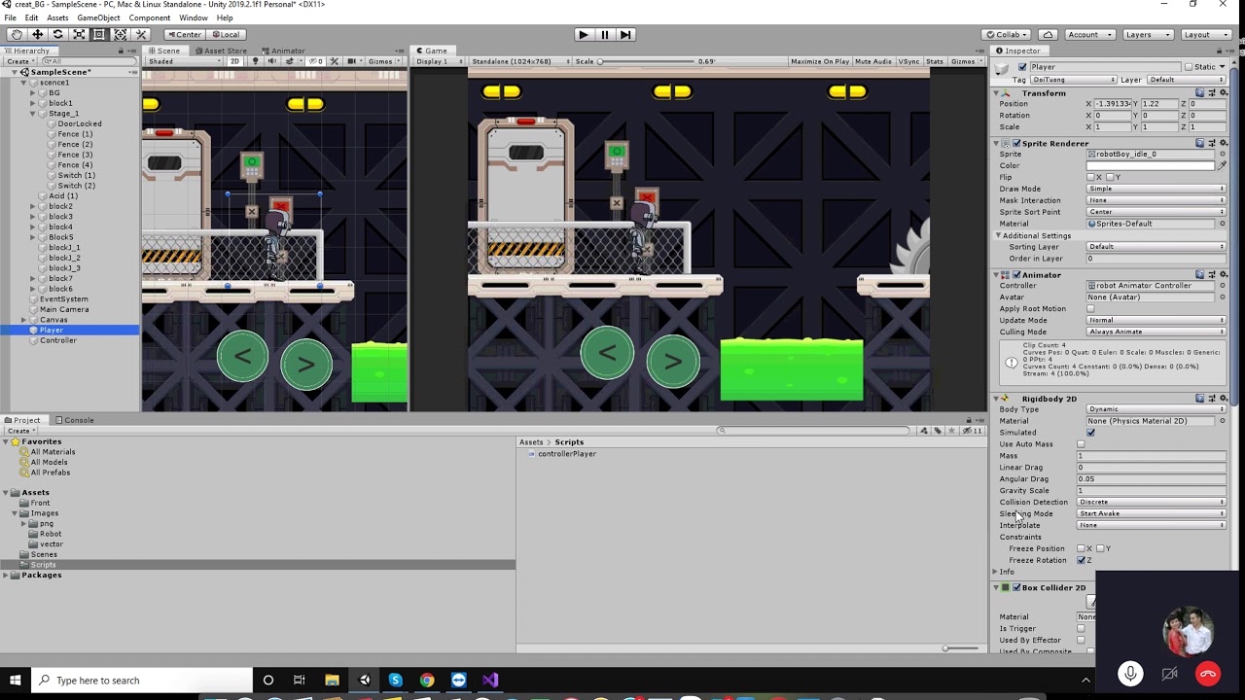Viewport: 1245px width, 700px height.
Task: Enable Flip X checkbox
Action: click(x=1090, y=177)
